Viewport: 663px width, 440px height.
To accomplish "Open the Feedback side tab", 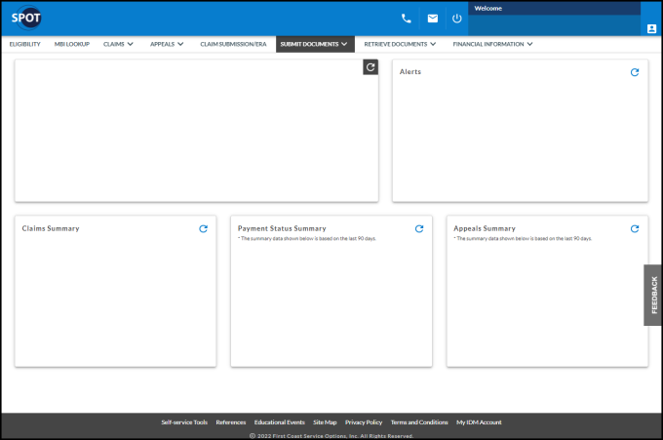I will click(x=653, y=295).
